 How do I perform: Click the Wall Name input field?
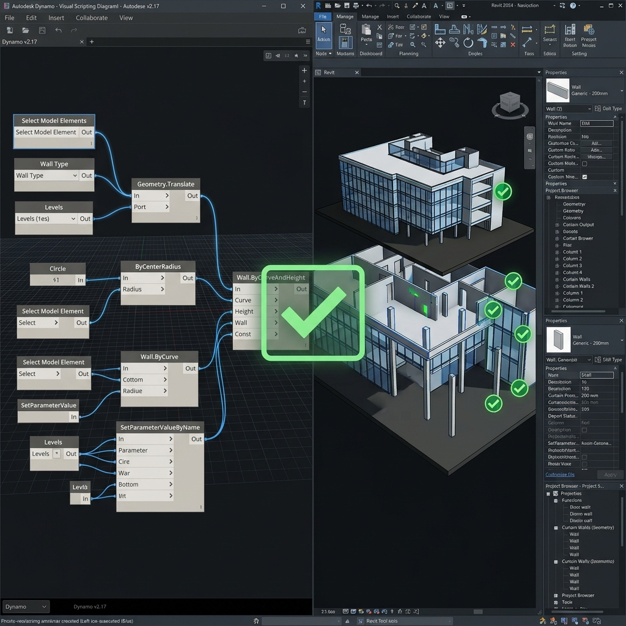[x=597, y=123]
